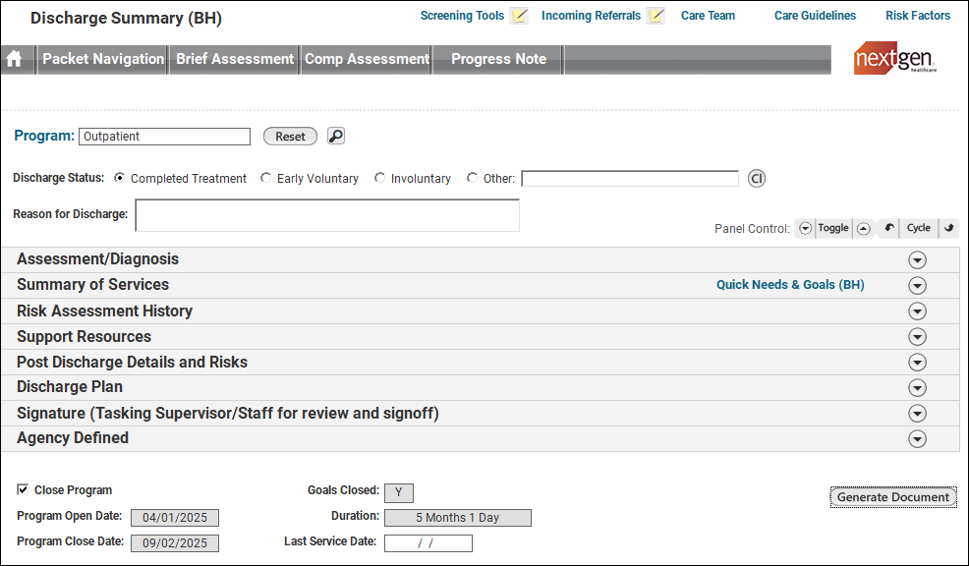Image resolution: width=969 pixels, height=566 pixels.
Task: Click the Home icon in navigation bar
Action: pyautogui.click(x=15, y=59)
